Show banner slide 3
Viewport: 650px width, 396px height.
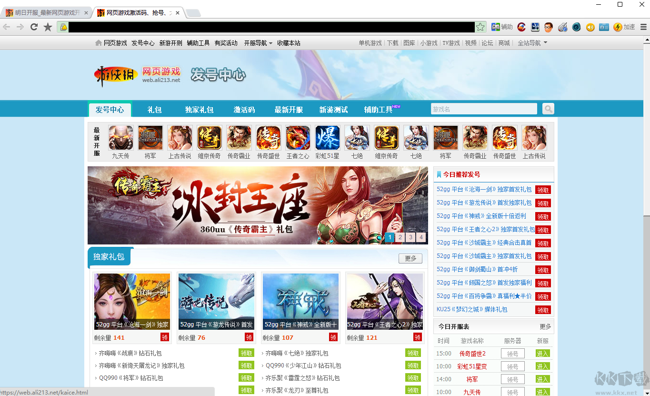click(x=410, y=237)
